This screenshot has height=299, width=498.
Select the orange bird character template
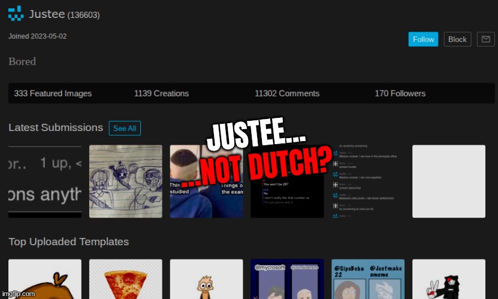pos(45,279)
